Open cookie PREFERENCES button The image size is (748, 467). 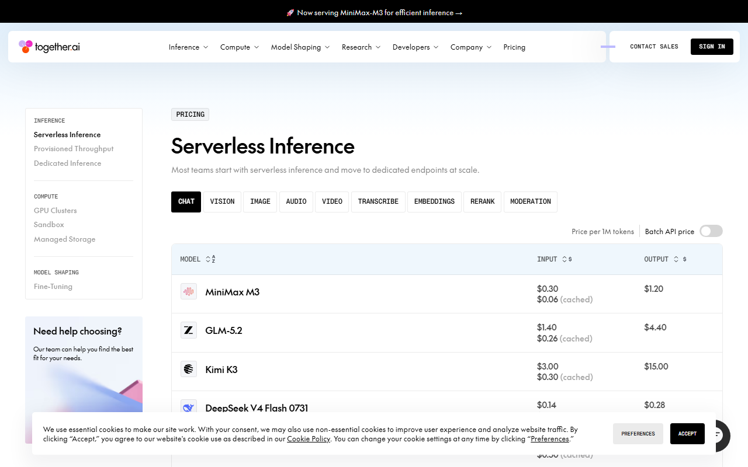[x=638, y=434]
